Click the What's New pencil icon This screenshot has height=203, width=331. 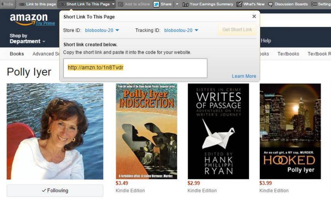239,4
